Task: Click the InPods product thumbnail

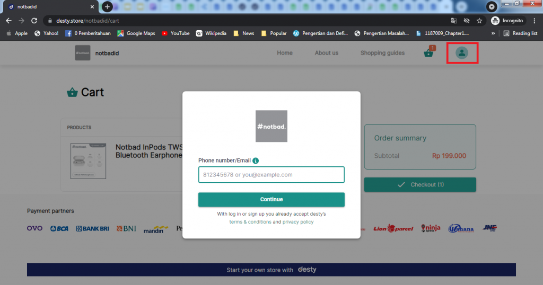Action: [x=89, y=161]
